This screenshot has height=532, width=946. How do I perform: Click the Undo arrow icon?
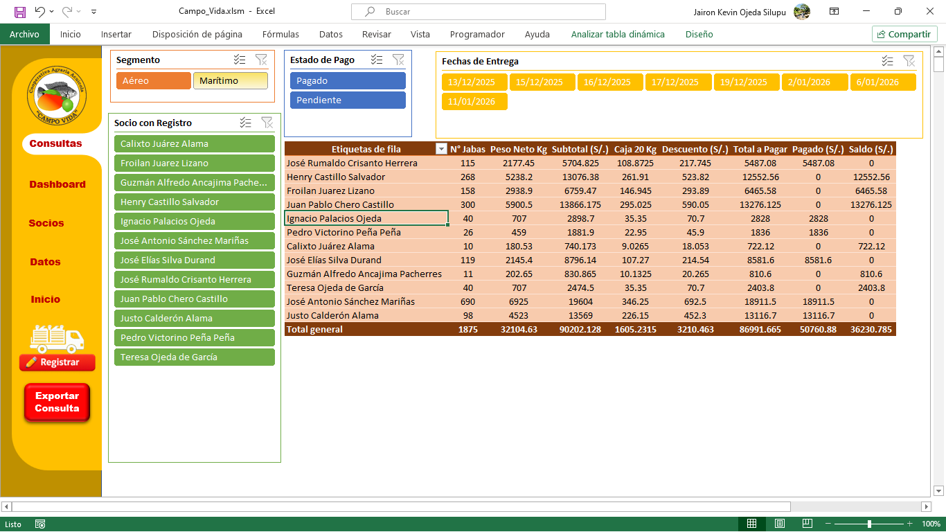coord(39,12)
